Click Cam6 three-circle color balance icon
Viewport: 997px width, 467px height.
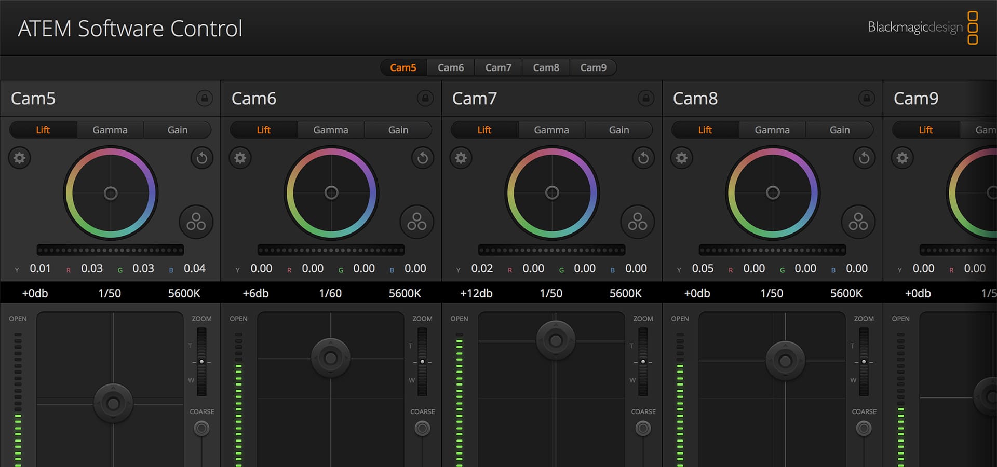pyautogui.click(x=416, y=222)
